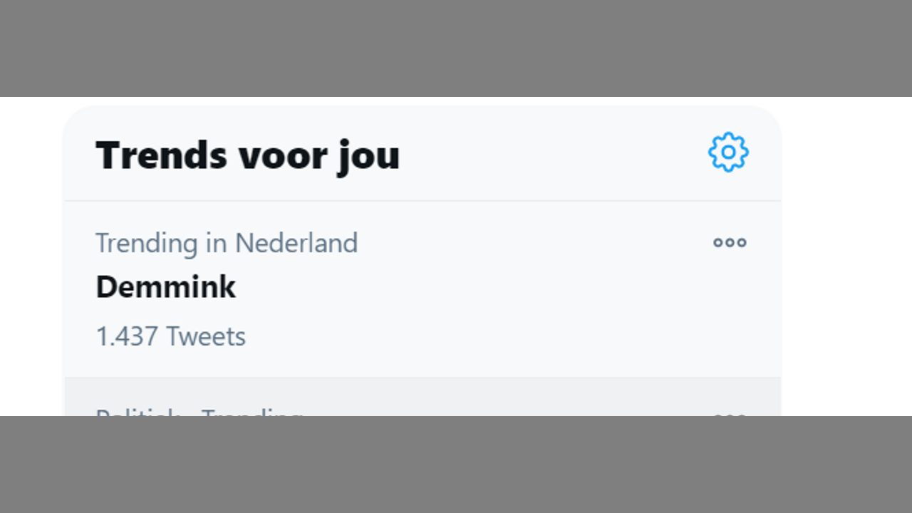
Task: Click the cut-off "Trending" text in second row
Action: (x=252, y=413)
